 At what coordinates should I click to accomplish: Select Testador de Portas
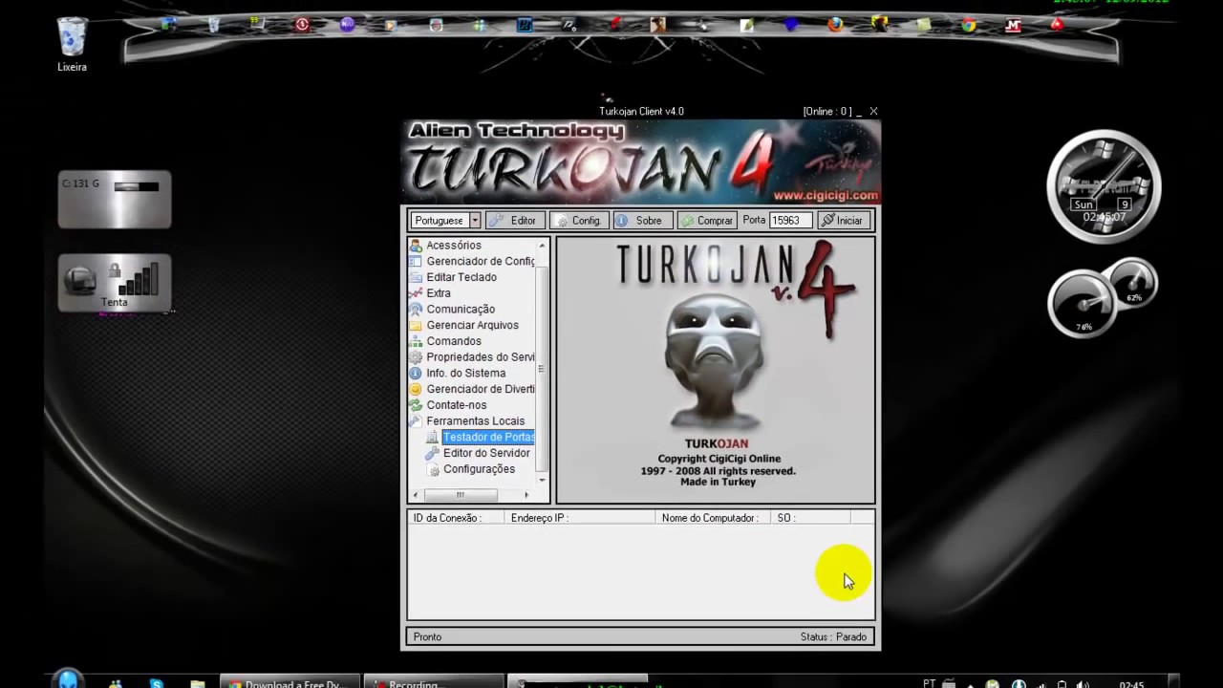[x=488, y=437]
